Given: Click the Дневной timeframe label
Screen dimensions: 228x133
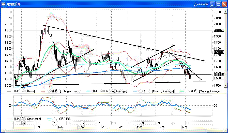Looking at the screenshot, I should (201, 4).
